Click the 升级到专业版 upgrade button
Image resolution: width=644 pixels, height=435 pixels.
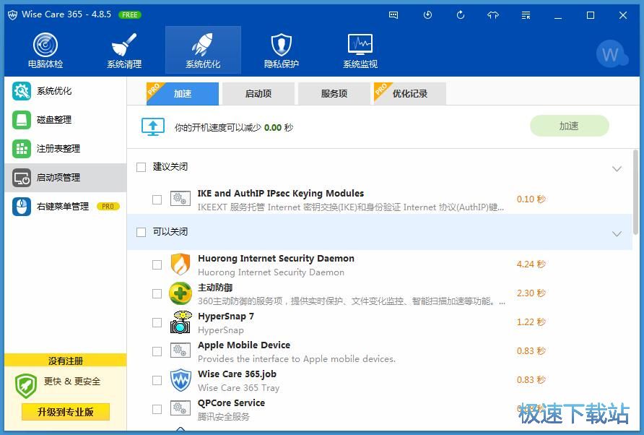click(x=65, y=412)
